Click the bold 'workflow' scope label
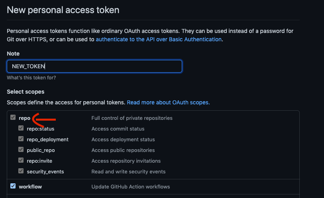This screenshot has height=198, width=324. point(30,186)
